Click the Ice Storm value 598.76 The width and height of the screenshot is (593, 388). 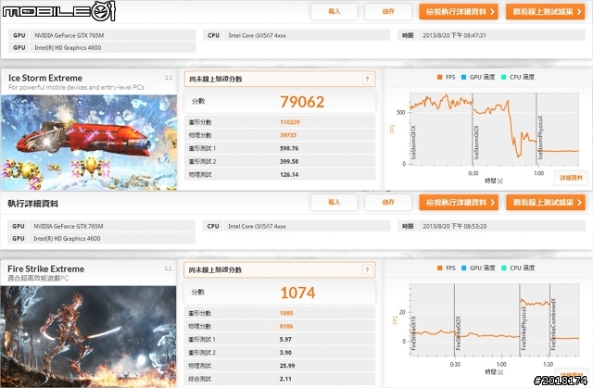[x=289, y=148]
